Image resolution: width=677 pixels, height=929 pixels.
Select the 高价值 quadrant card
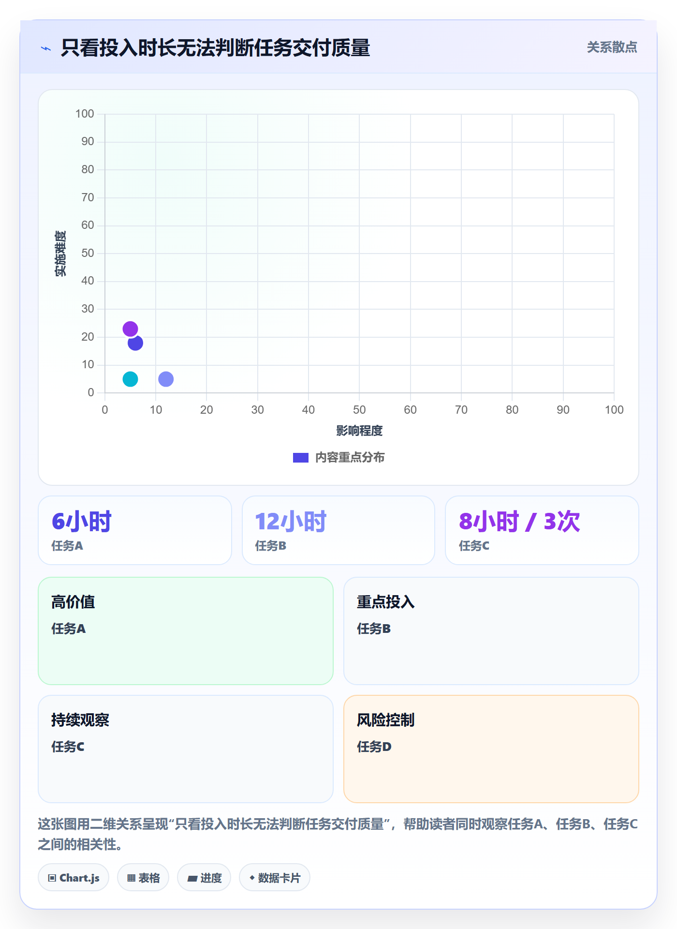pos(186,631)
